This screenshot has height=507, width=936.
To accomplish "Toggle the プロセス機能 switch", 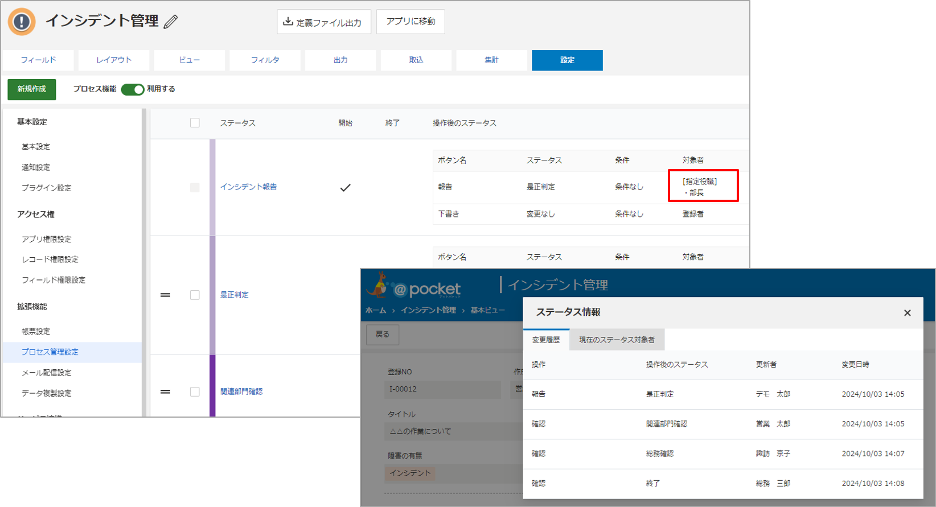I will click(x=133, y=89).
